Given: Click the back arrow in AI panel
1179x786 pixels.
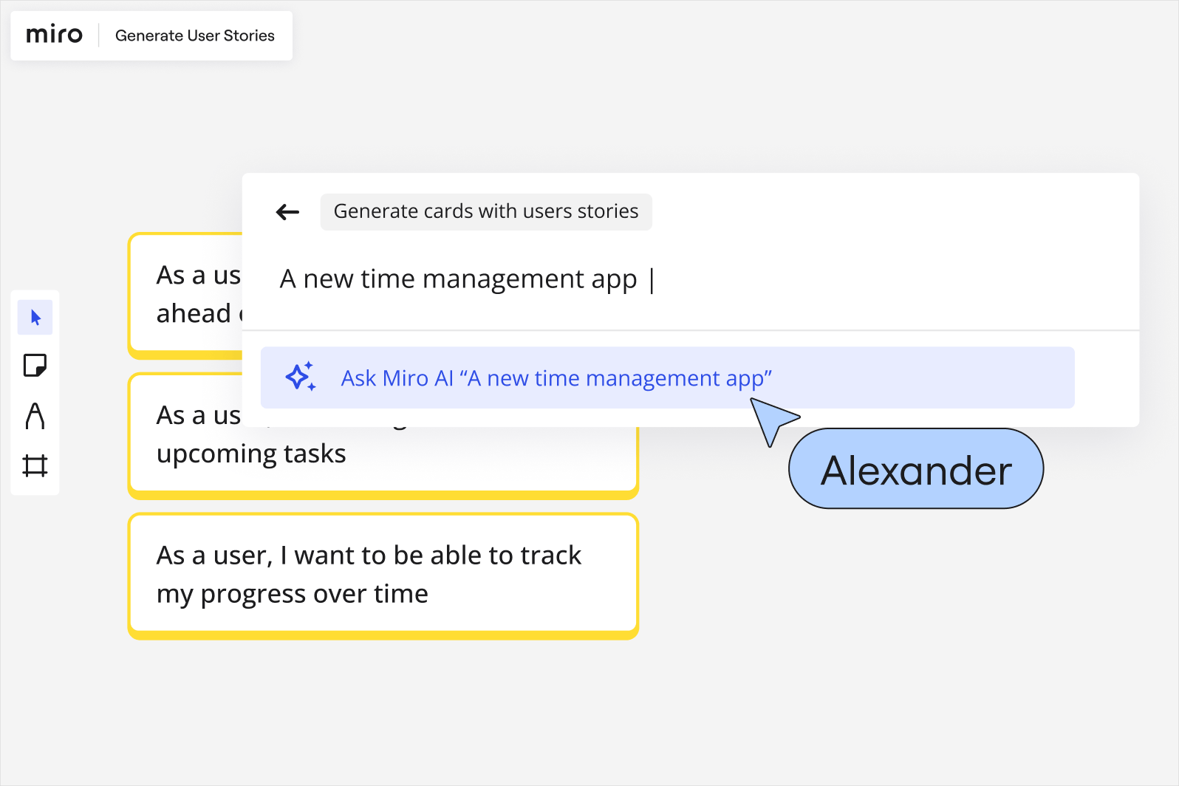Looking at the screenshot, I should (x=287, y=213).
